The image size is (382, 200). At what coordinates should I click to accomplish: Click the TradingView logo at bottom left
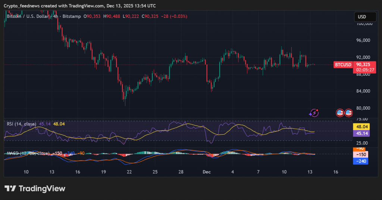tap(35, 188)
